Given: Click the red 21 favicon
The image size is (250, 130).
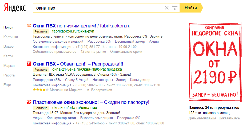Looking at the screenshot, I should 29,64.
